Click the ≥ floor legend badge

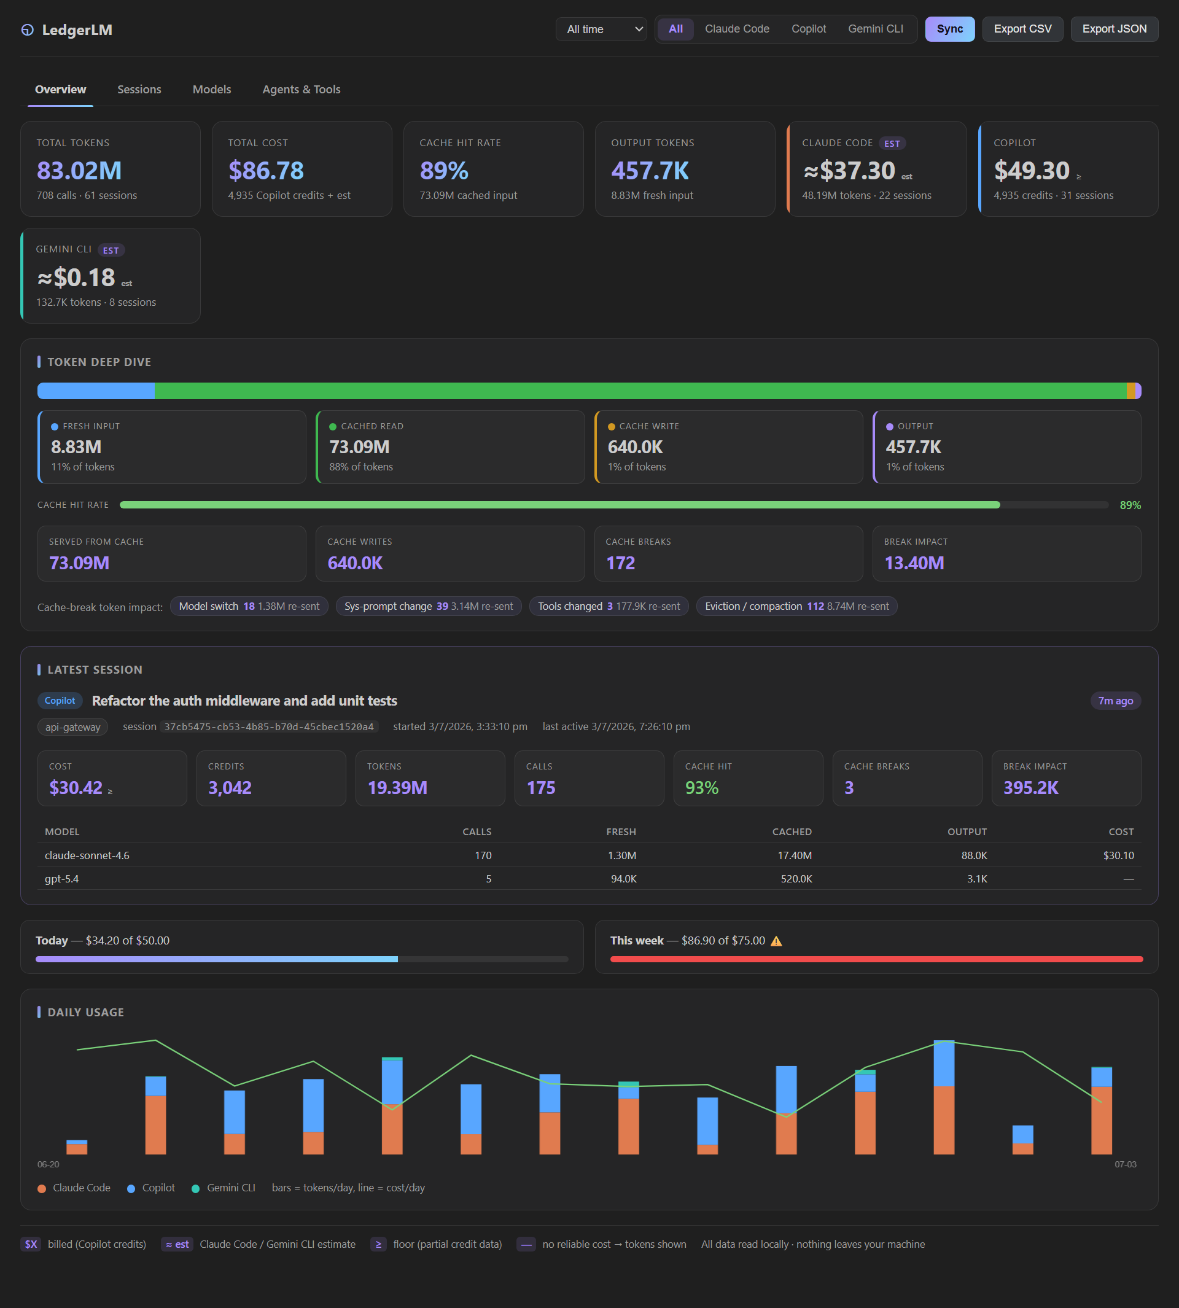tap(378, 1244)
